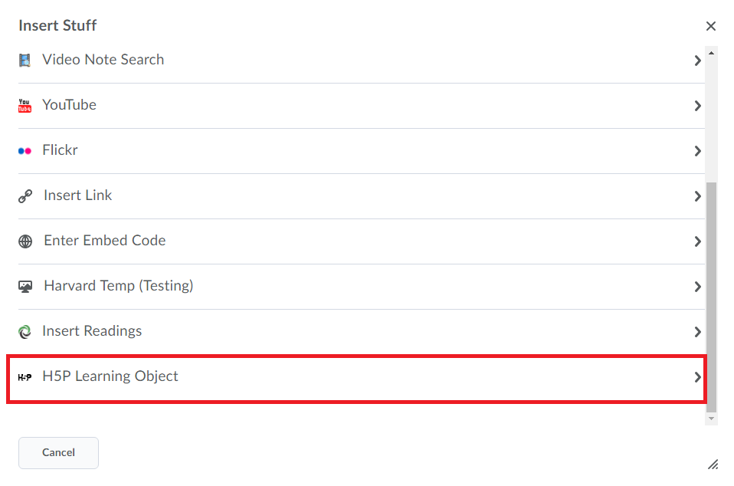Viewport: 734px width, 486px height.
Task: Click the Insert Readings swirl icon
Action: tap(25, 332)
